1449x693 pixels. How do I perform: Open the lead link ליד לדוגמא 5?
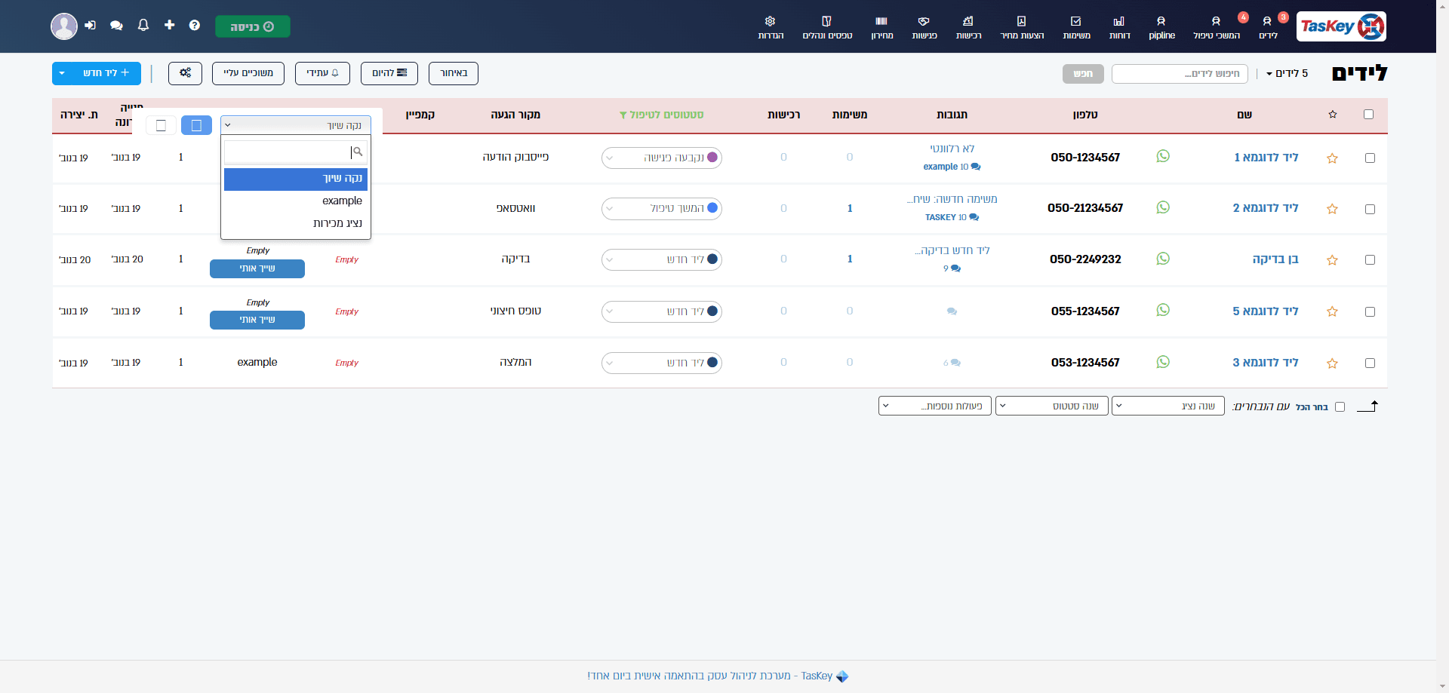point(1266,311)
